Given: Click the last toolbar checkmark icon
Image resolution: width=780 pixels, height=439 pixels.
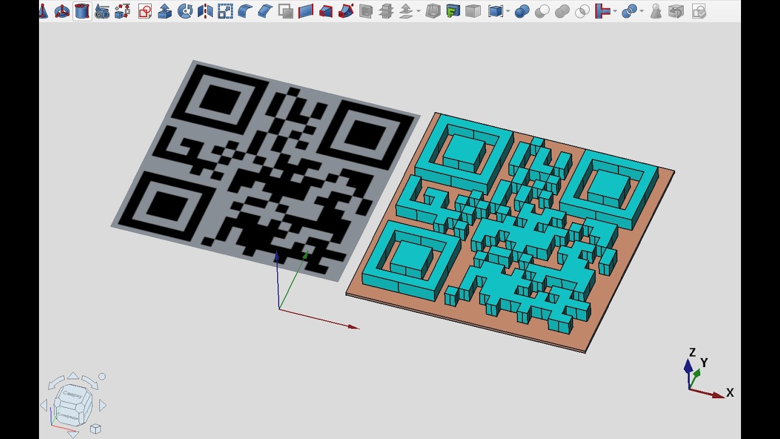Looking at the screenshot, I should pyautogui.click(x=699, y=11).
